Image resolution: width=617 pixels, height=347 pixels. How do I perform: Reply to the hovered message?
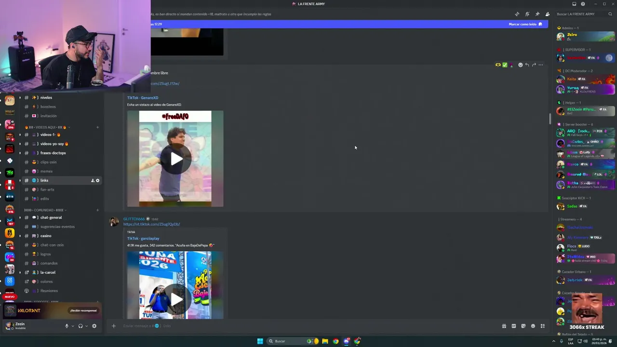[x=527, y=65]
